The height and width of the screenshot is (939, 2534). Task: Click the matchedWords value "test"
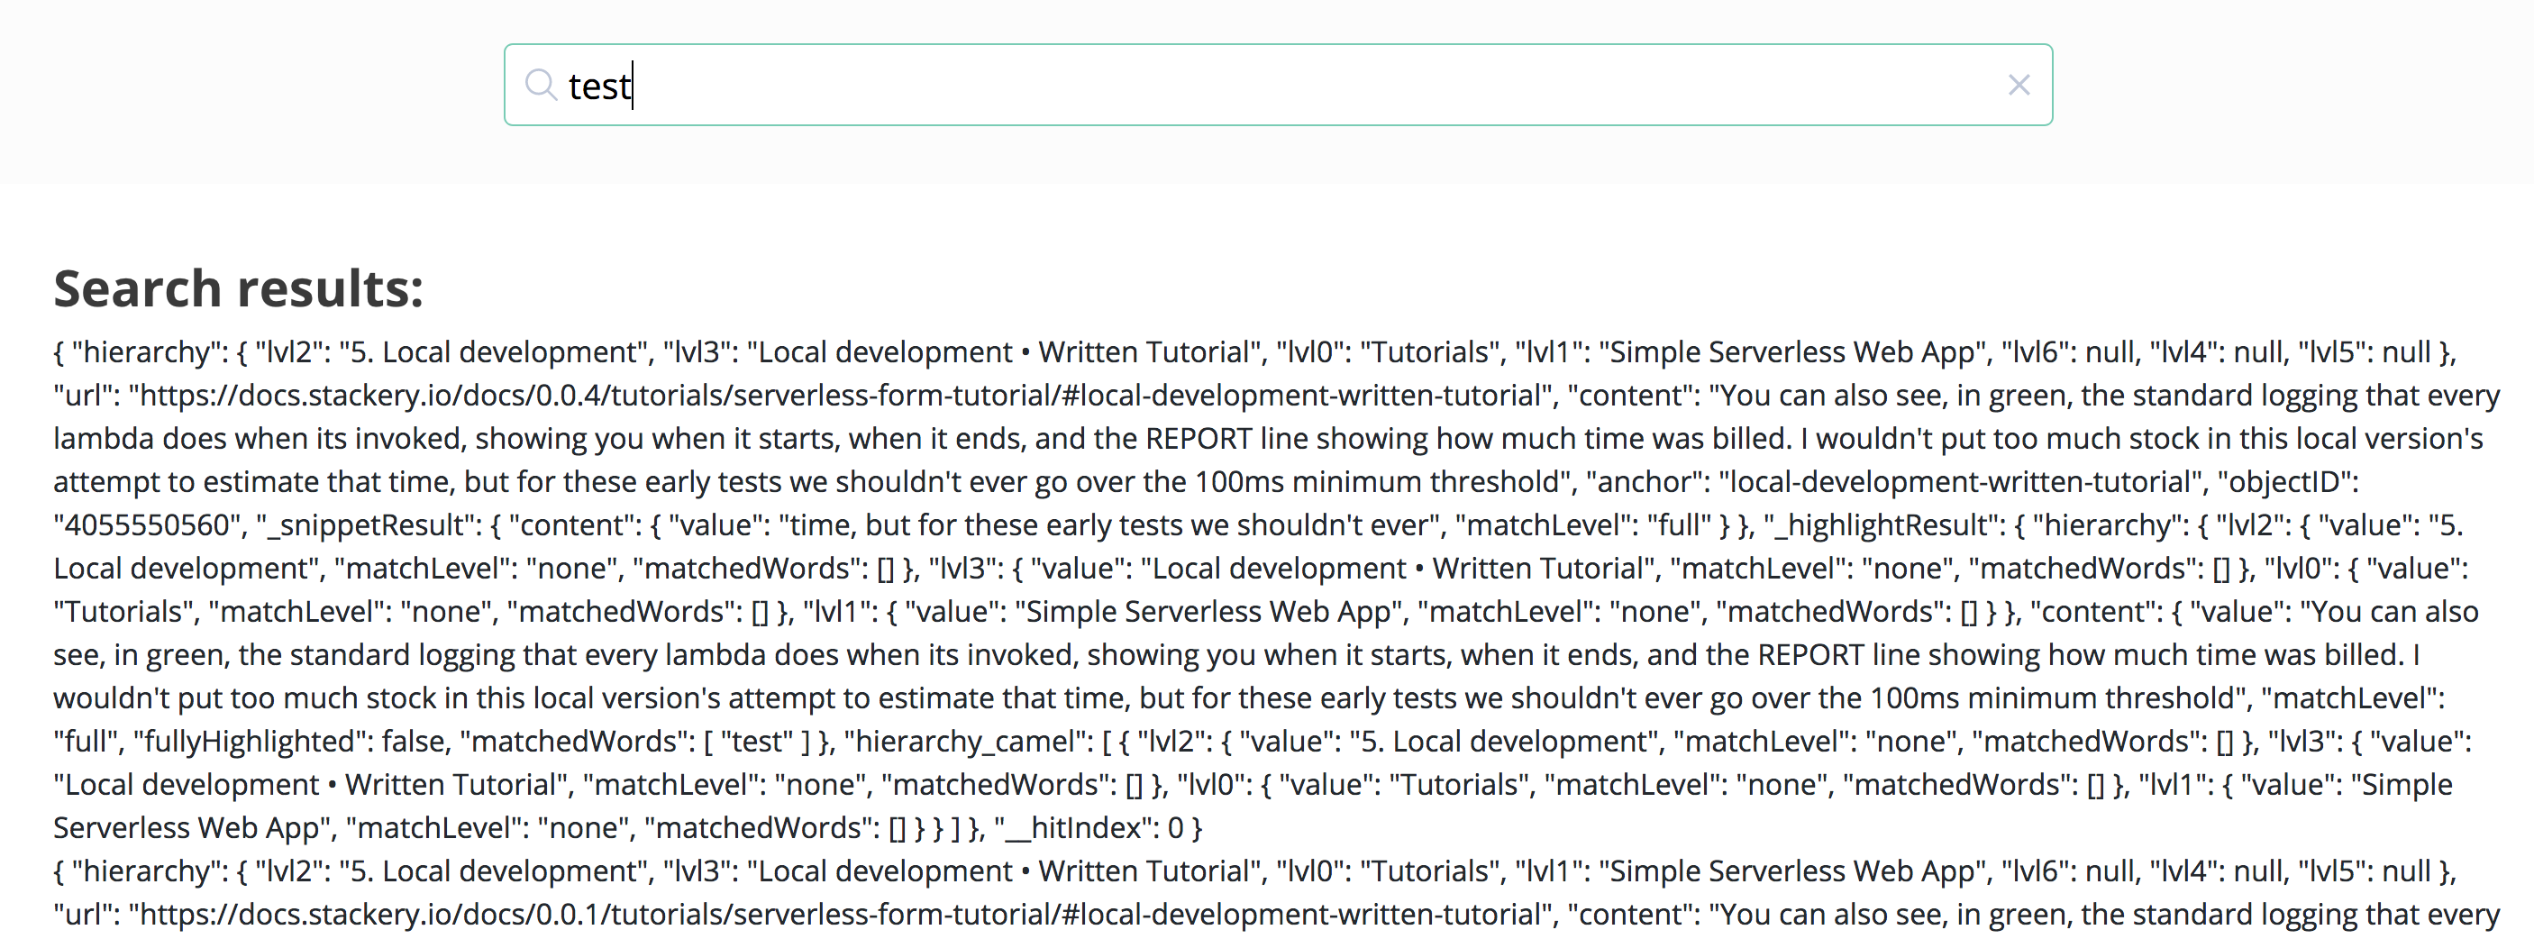click(755, 742)
